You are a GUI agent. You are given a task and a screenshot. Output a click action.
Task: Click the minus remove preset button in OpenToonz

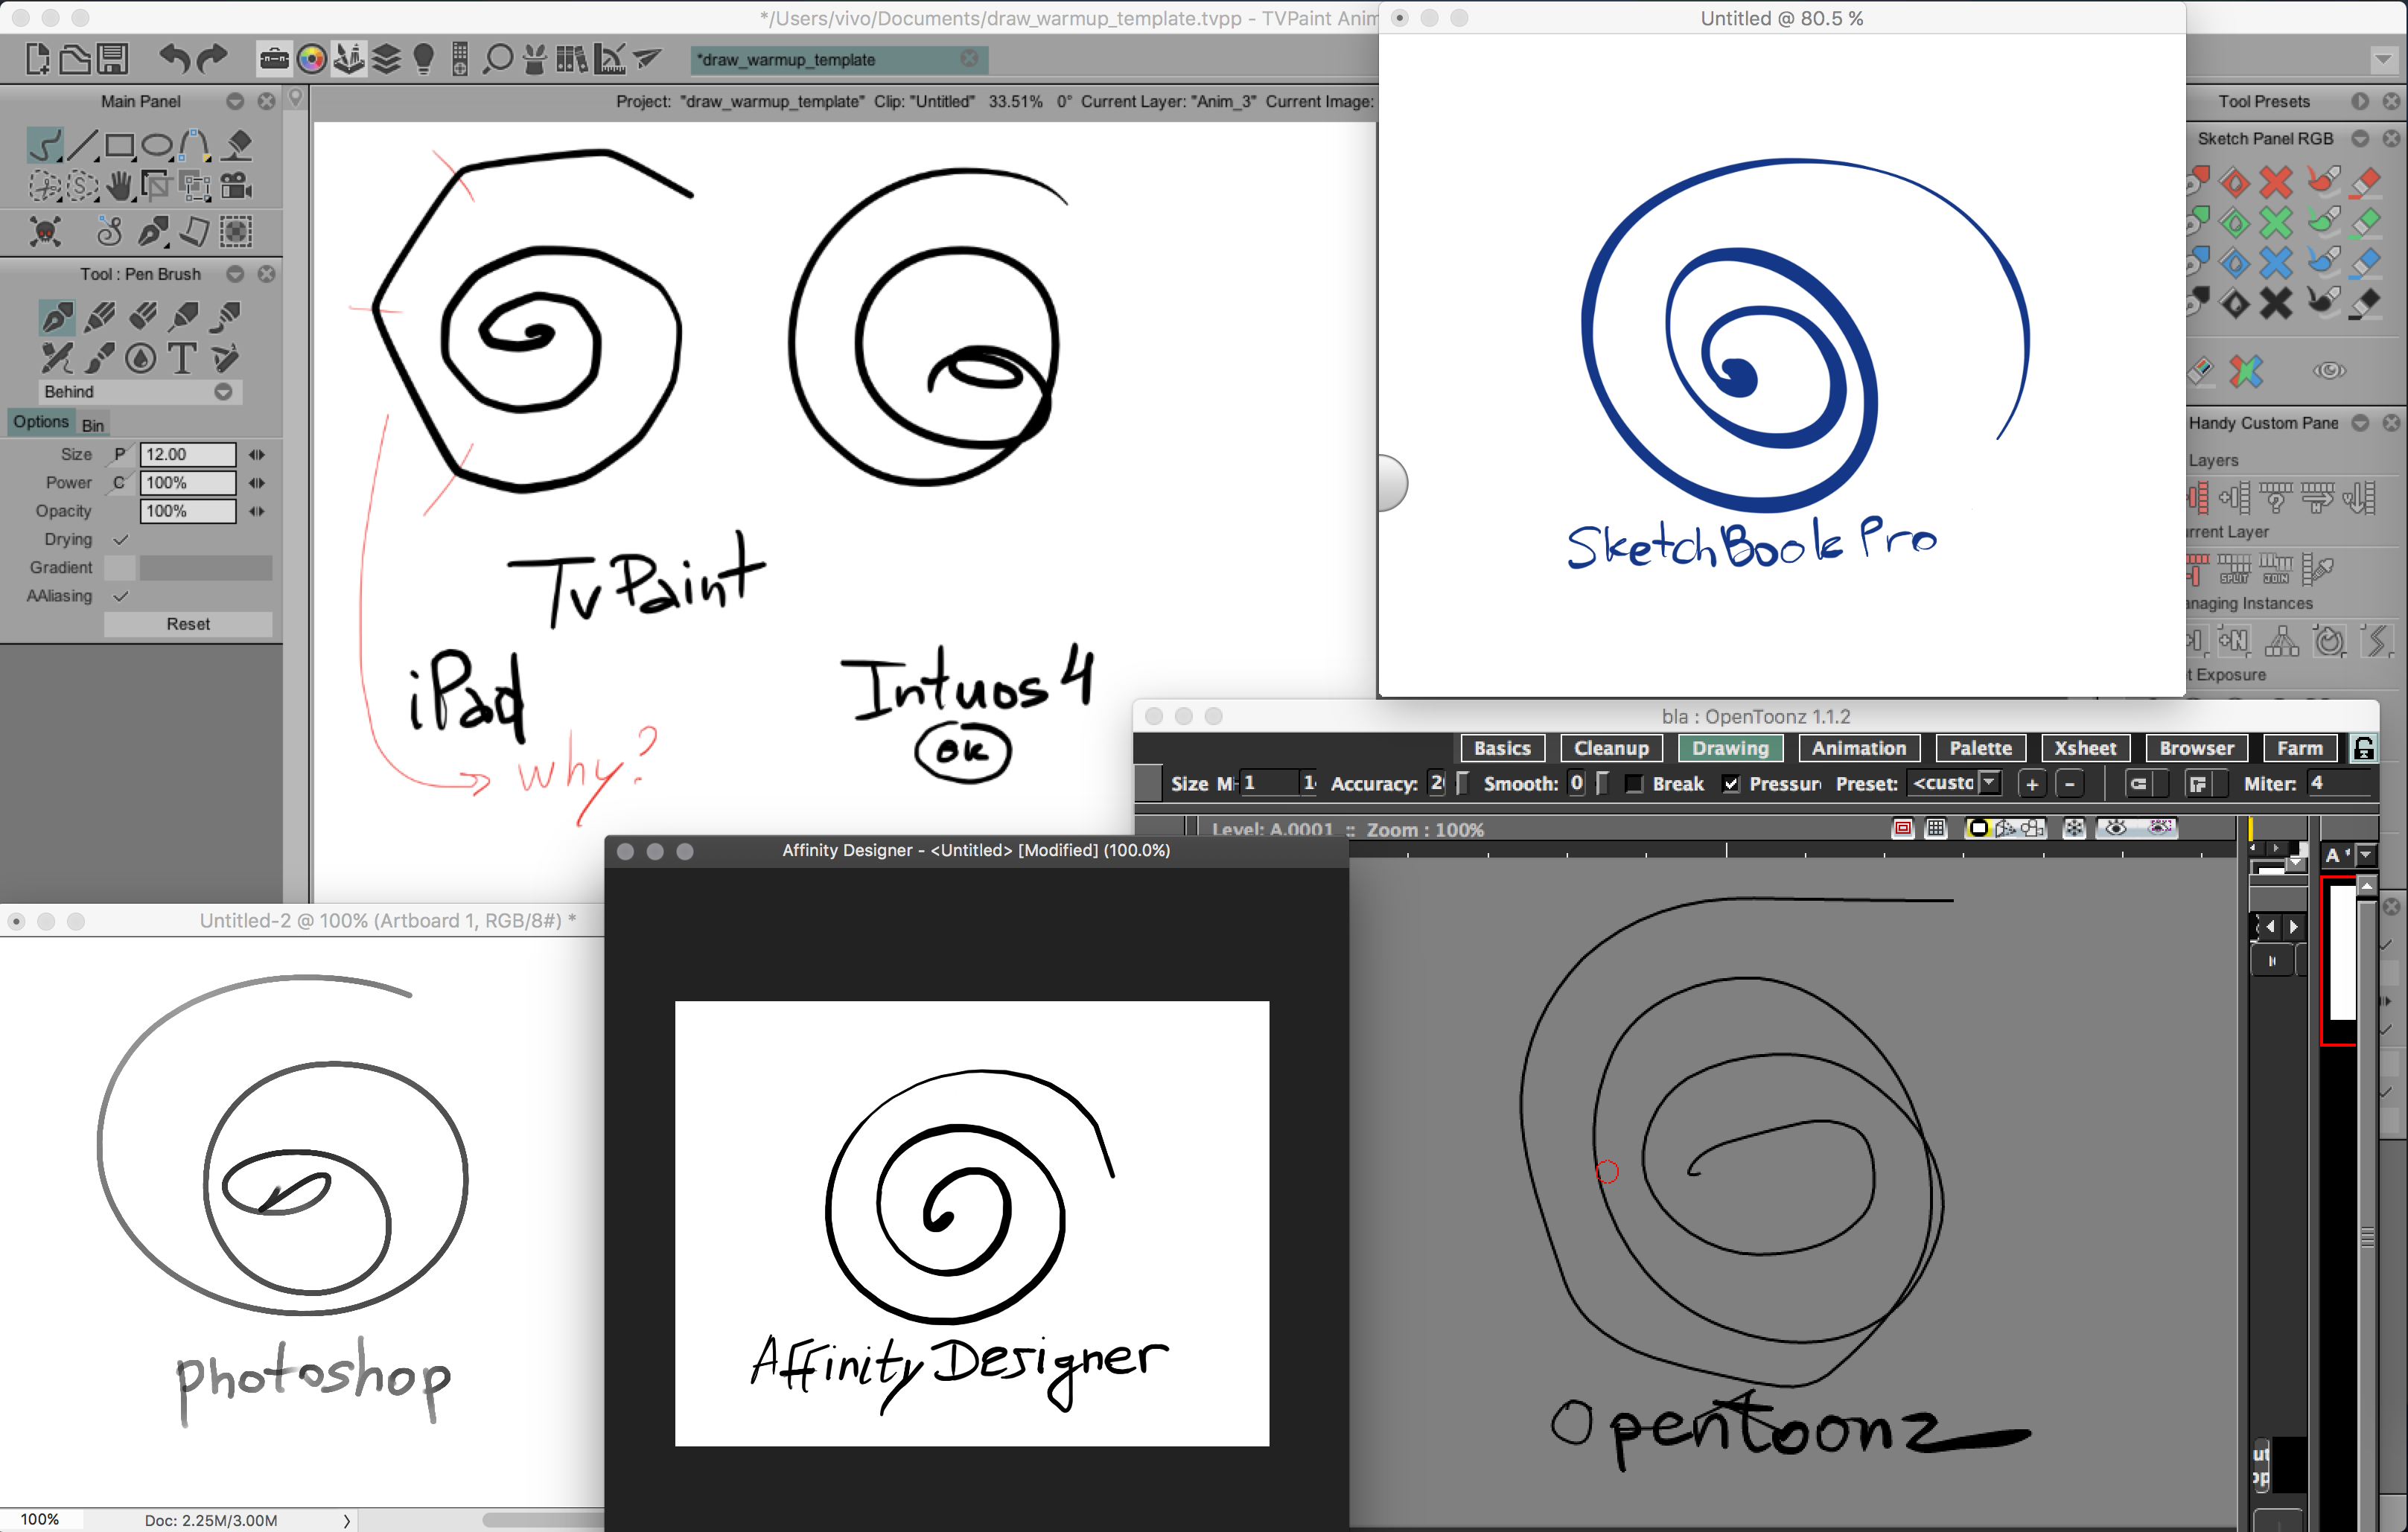pos(2069,784)
